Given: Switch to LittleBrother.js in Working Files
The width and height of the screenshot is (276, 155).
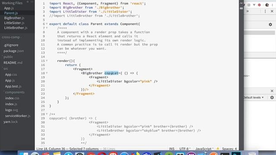Looking at the screenshot, I should [x=16, y=28].
